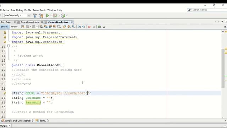Click the scroll down arrow of editor
227x128 pixels.
point(223,117)
